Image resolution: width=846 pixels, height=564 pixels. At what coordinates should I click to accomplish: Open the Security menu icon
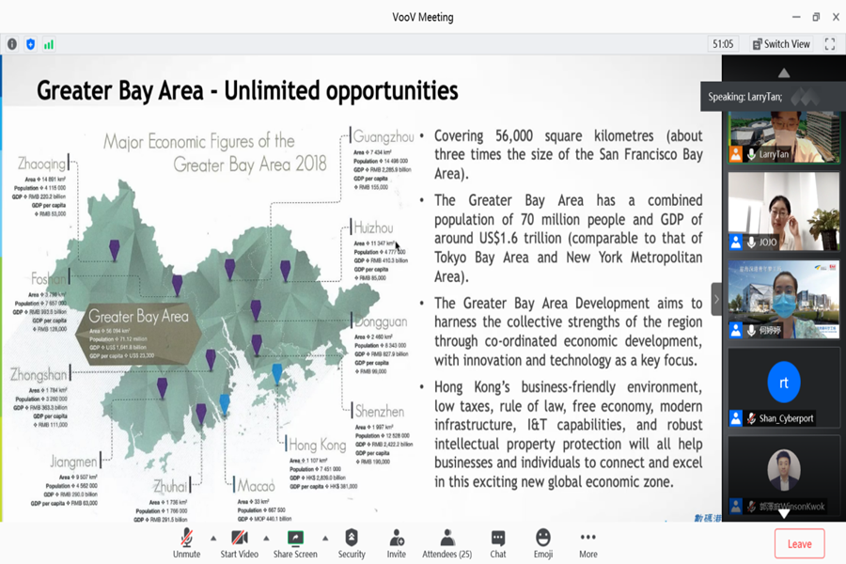point(352,543)
